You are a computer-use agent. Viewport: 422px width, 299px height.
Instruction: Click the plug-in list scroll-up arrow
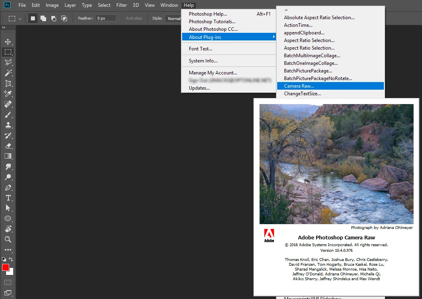click(286, 10)
